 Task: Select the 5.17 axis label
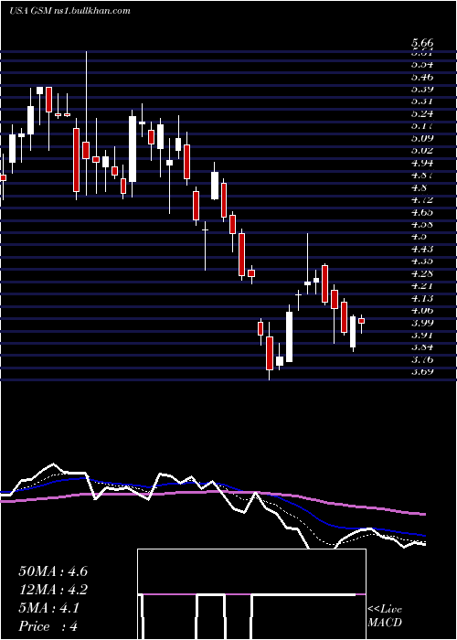(x=422, y=126)
